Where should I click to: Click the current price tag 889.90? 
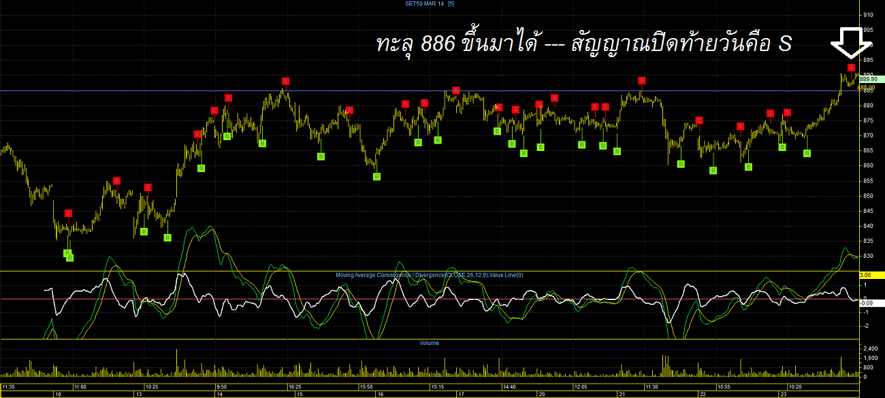[x=871, y=79]
